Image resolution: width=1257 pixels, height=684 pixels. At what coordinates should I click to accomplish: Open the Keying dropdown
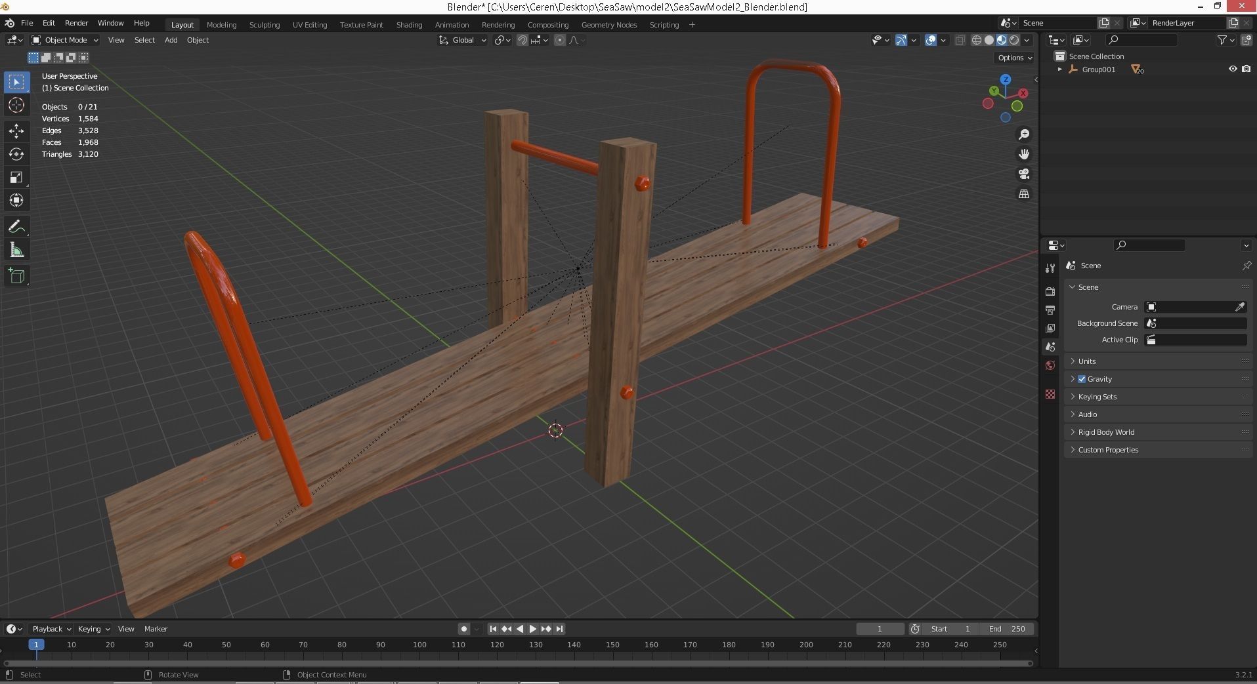pos(93,629)
